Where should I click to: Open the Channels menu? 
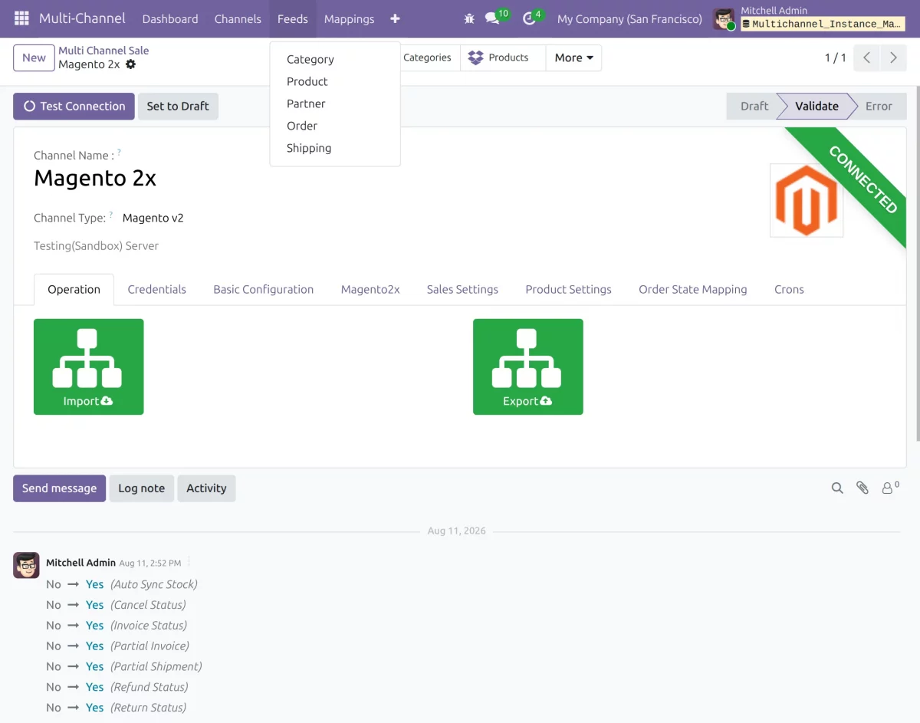(x=238, y=19)
